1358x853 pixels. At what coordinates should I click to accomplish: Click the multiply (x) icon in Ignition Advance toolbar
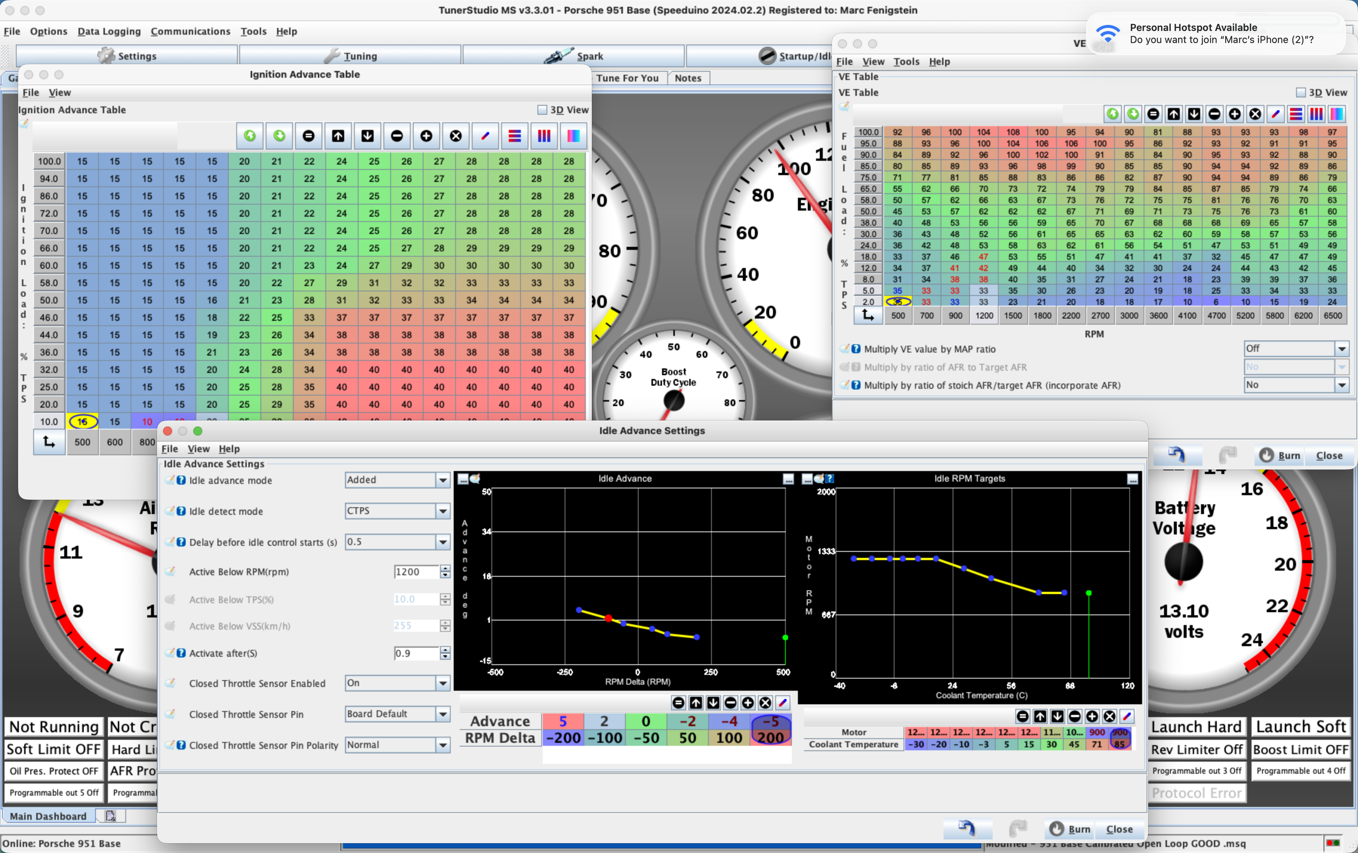pyautogui.click(x=455, y=136)
